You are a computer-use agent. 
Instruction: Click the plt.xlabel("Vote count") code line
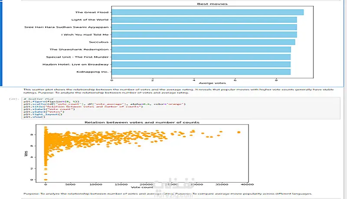[49, 109]
